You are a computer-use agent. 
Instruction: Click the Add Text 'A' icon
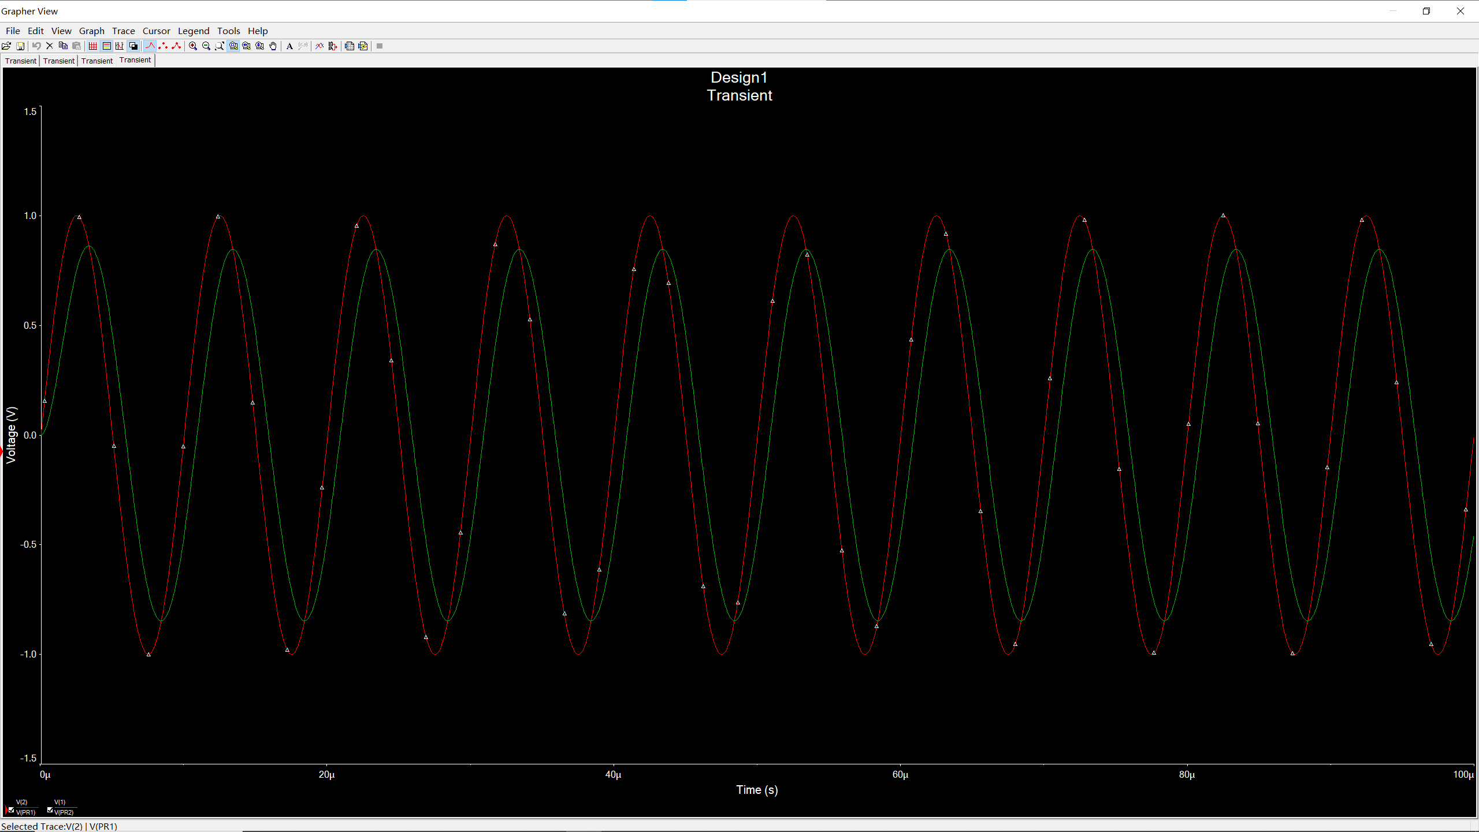tap(290, 46)
